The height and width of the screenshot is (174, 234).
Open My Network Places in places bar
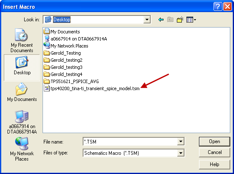pos(22,149)
